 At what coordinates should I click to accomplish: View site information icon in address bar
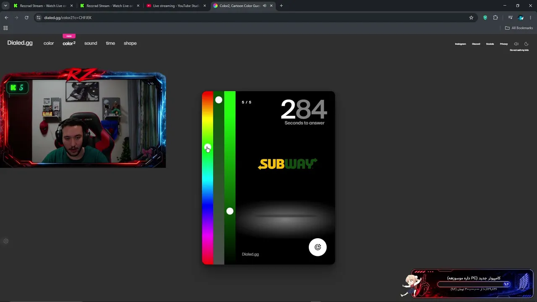39,18
